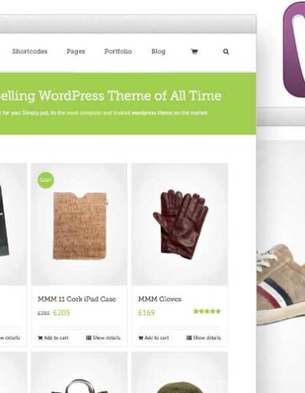Add MMM 11 Cork iPad Case to cart

pyautogui.click(x=53, y=337)
